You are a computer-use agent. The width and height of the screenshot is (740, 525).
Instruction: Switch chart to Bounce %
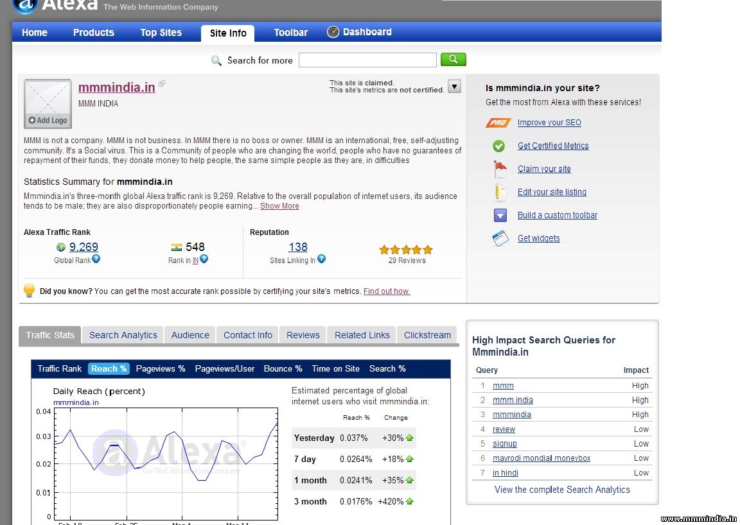click(283, 368)
